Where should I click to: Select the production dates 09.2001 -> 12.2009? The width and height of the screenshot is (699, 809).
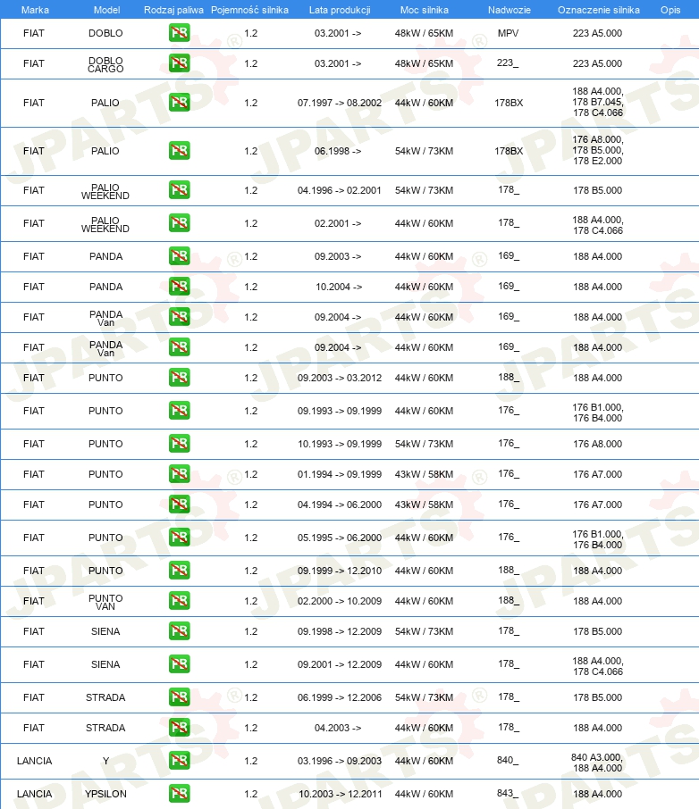point(340,665)
